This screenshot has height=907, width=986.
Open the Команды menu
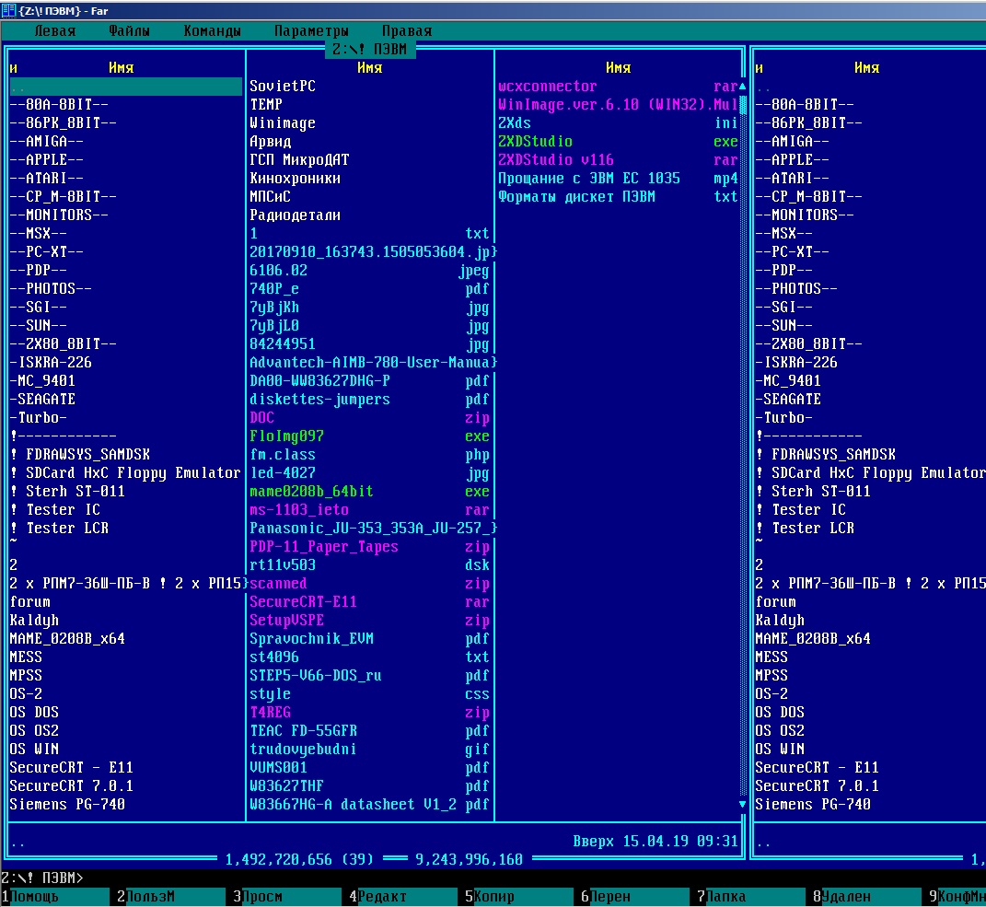click(x=212, y=31)
